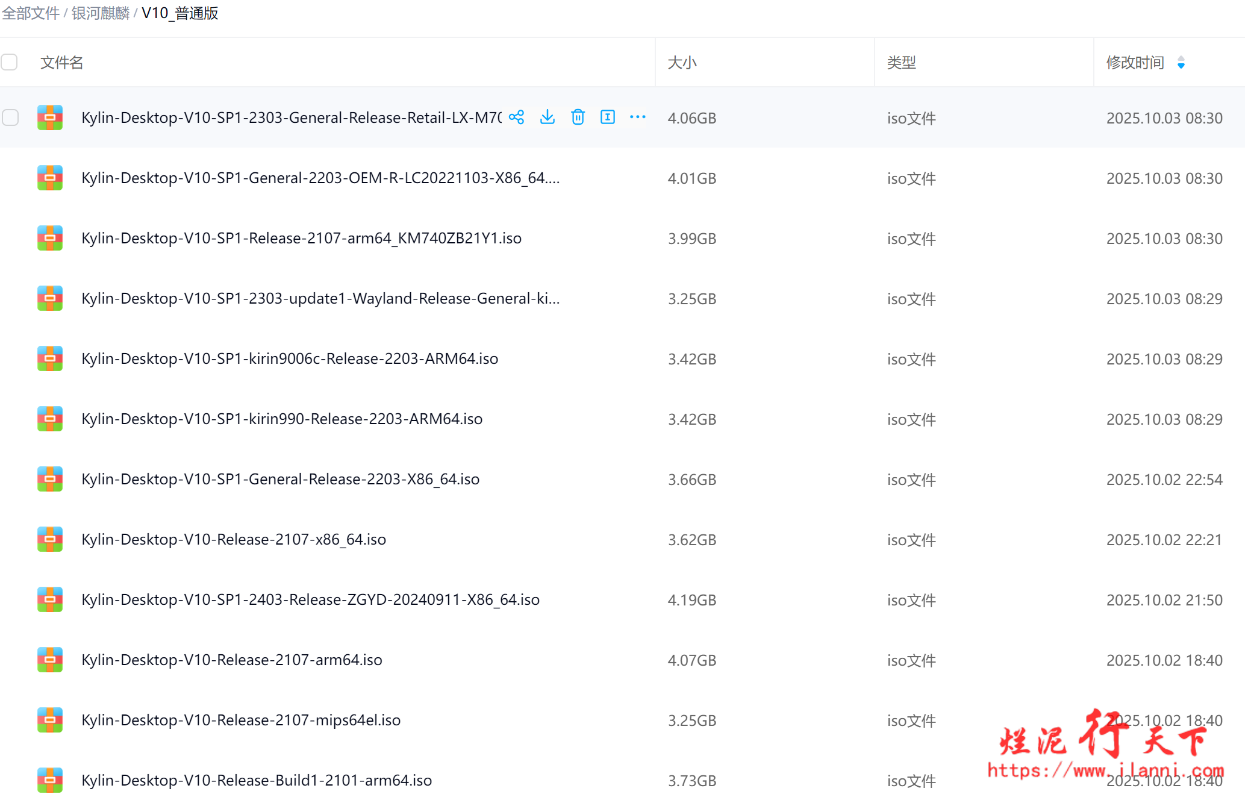Sort by type column header
The height and width of the screenshot is (794, 1245).
(901, 63)
